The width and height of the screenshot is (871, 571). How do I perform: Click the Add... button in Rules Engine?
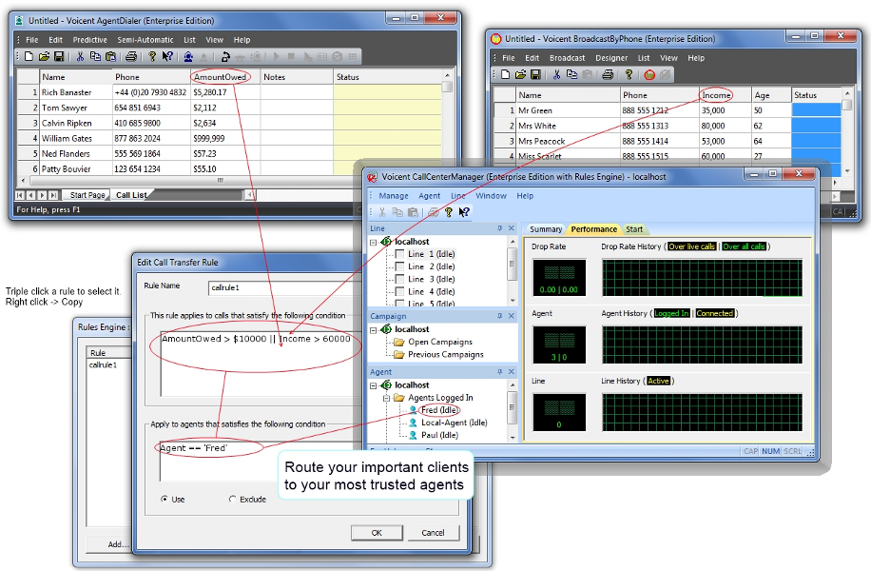117,544
